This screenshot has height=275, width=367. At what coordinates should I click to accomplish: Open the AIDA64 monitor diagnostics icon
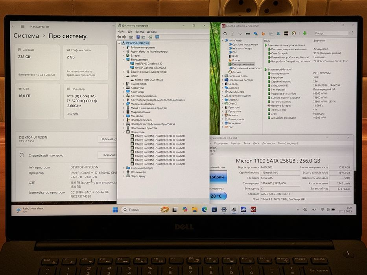[x=256, y=34]
